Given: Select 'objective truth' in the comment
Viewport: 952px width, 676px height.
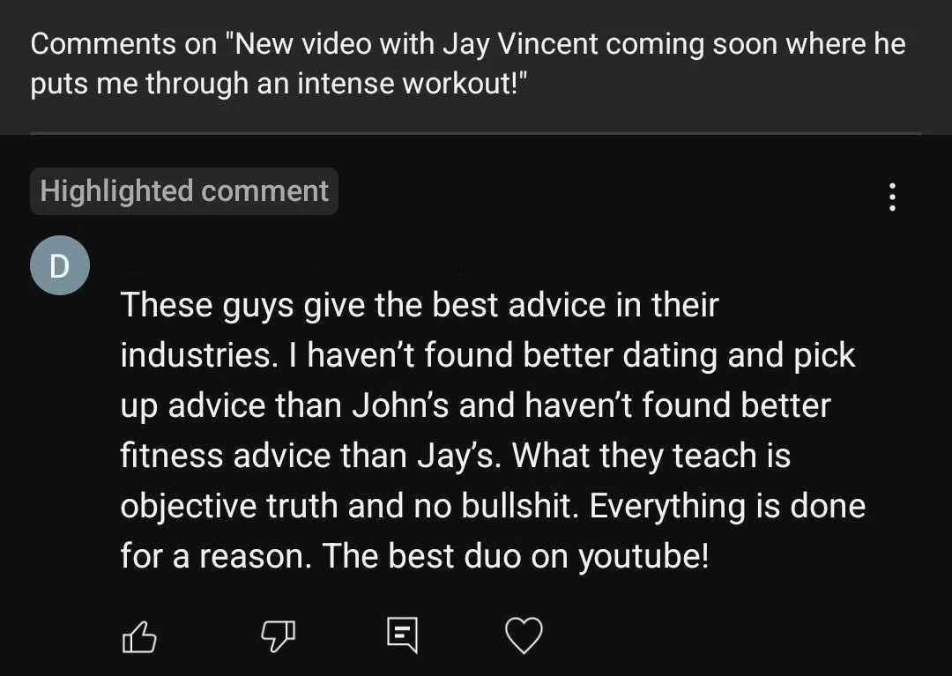Looking at the screenshot, I should pyautogui.click(x=229, y=507).
